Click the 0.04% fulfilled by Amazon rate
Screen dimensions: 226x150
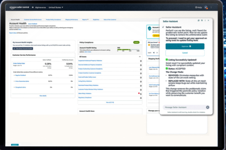(69, 64)
